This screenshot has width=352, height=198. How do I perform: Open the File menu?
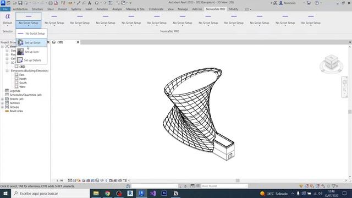point(5,9)
